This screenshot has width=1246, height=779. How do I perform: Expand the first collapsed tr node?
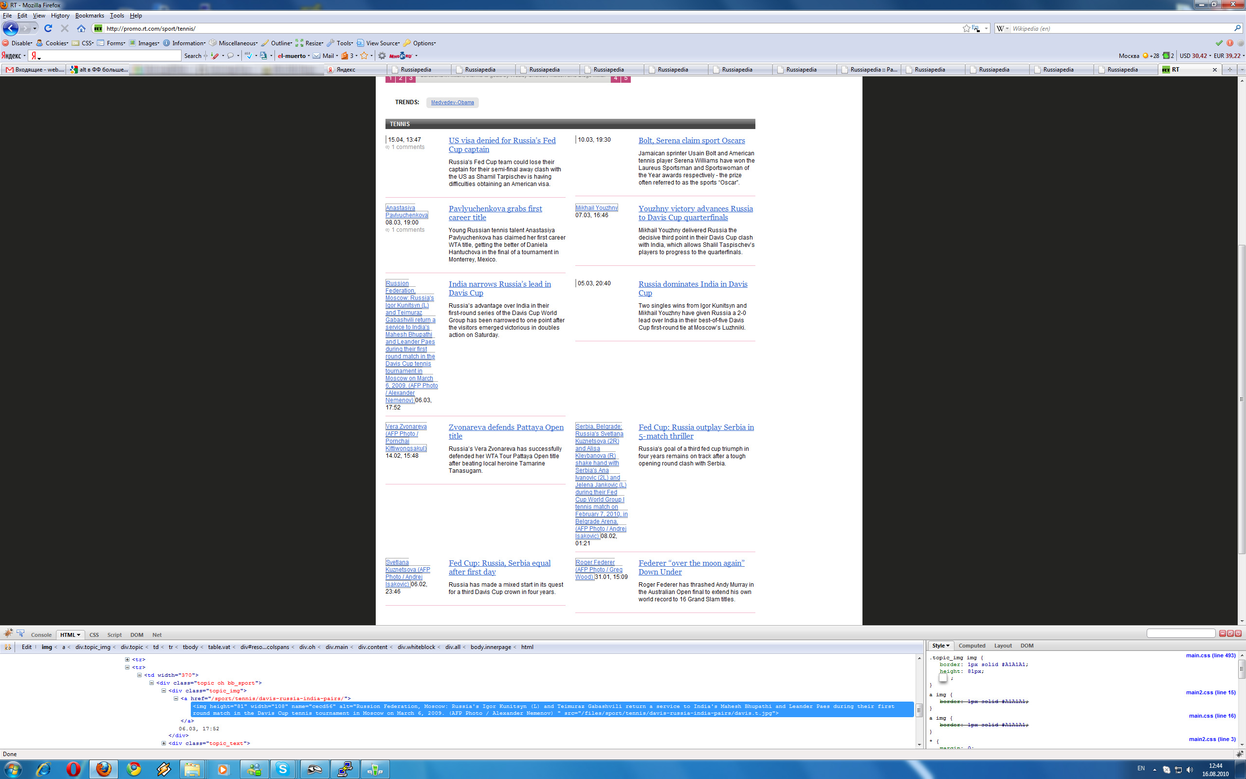127,659
